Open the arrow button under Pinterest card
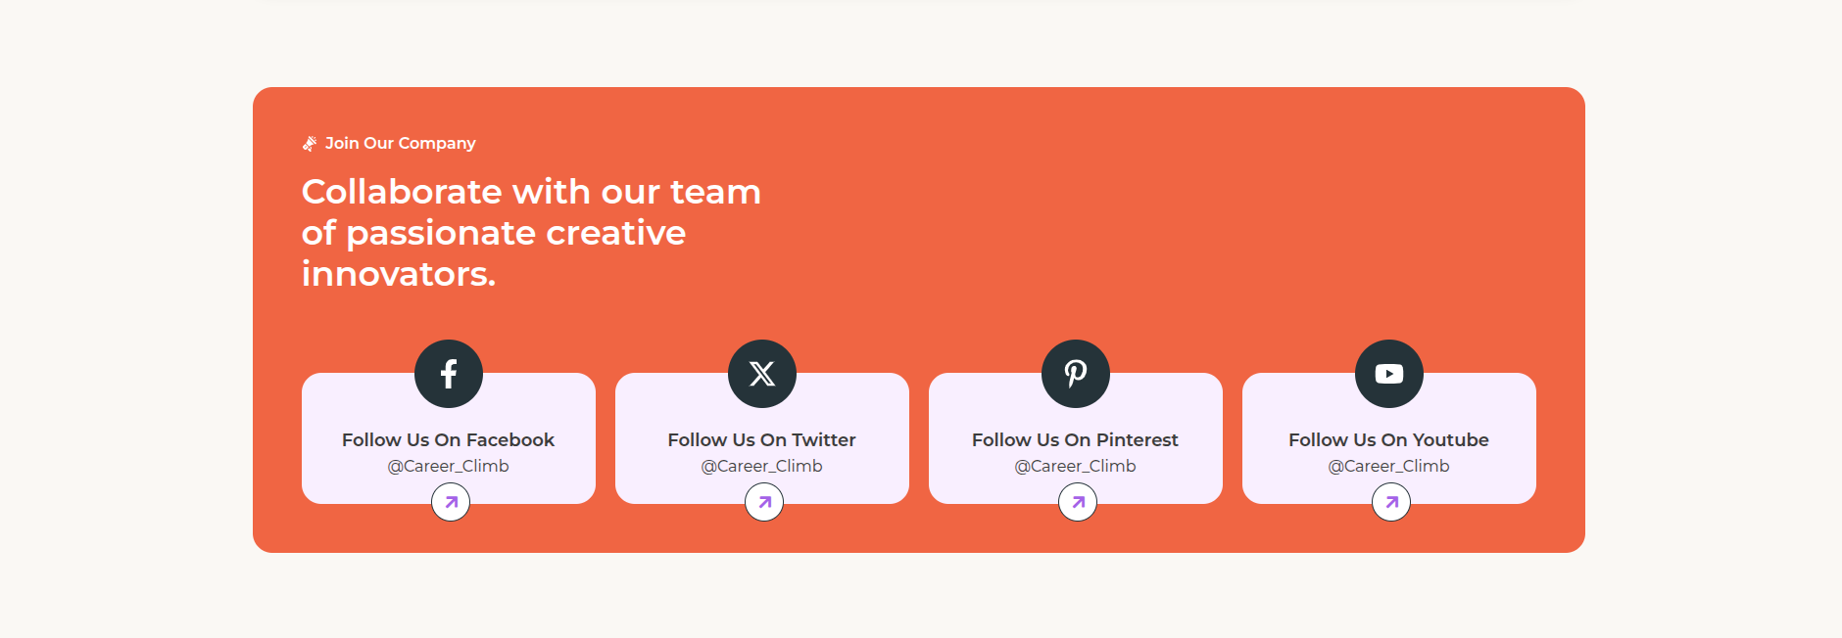 click(1078, 502)
